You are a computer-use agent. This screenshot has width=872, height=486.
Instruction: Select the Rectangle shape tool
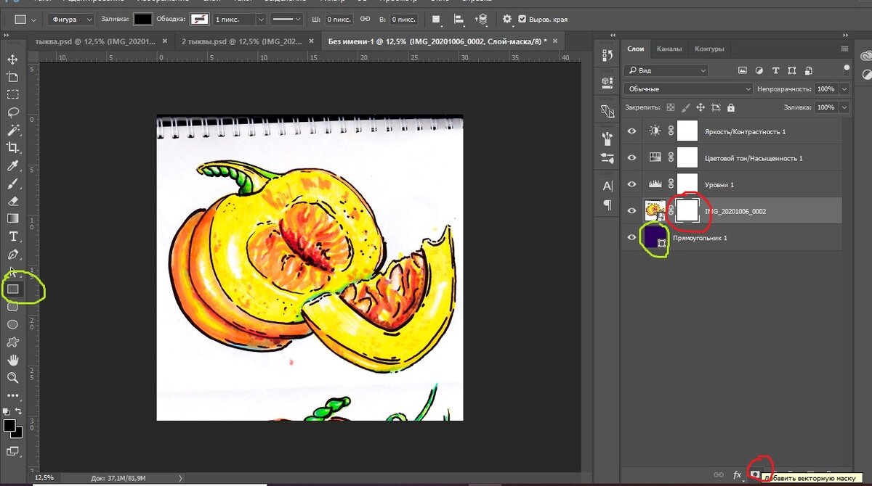12,289
